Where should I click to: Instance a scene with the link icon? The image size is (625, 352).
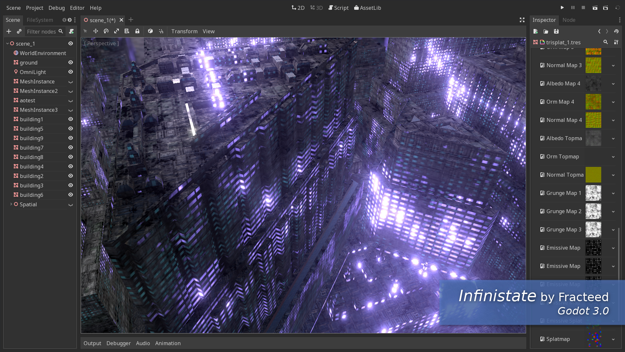tap(19, 31)
